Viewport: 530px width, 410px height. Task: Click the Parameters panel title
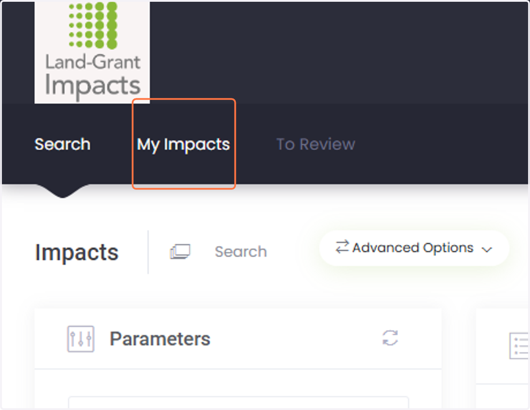point(160,339)
